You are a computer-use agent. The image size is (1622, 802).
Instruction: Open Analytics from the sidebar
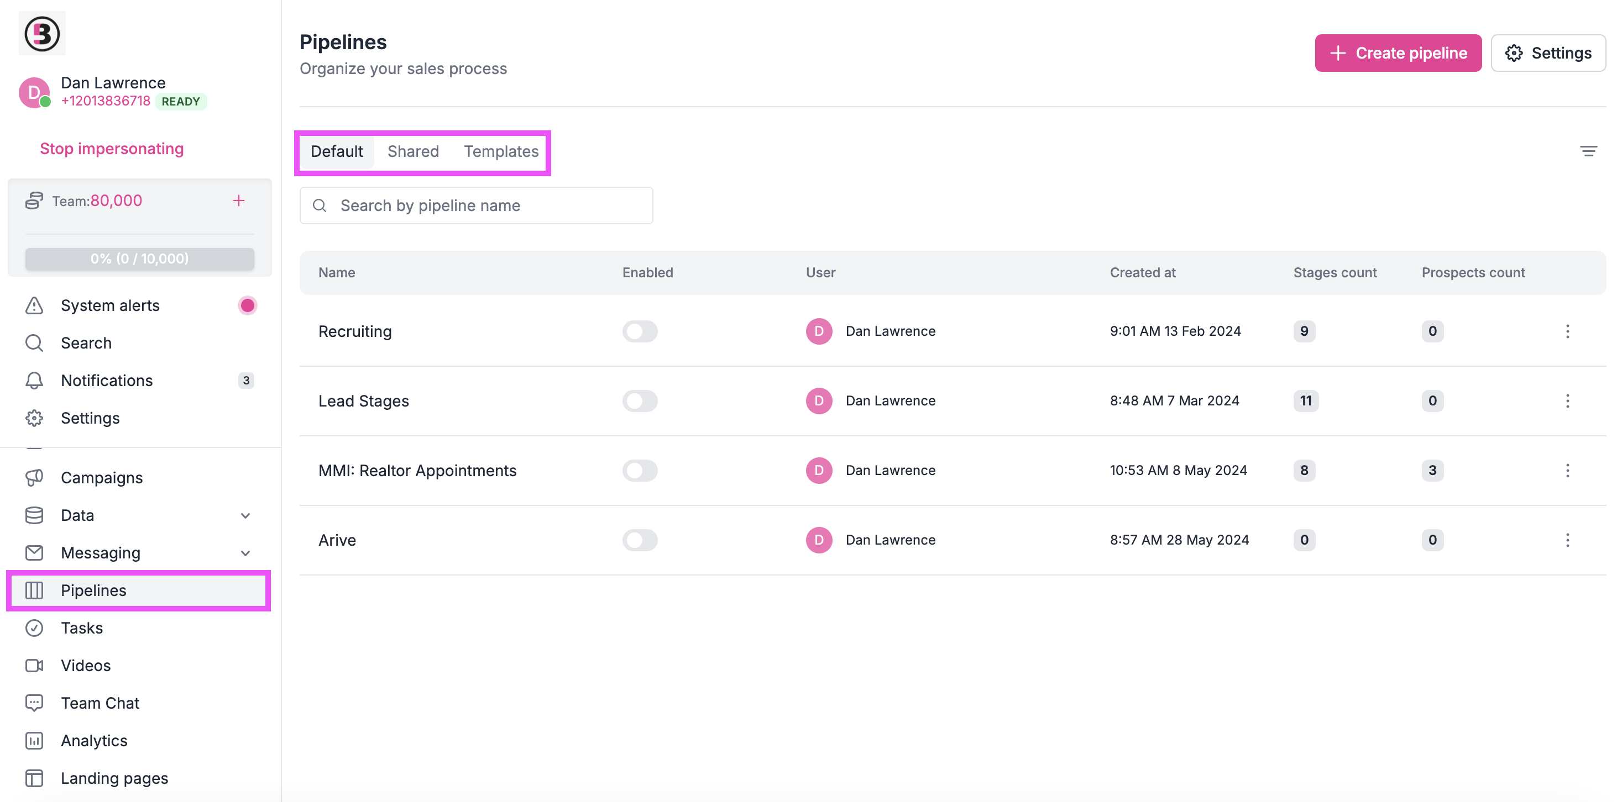pos(94,740)
